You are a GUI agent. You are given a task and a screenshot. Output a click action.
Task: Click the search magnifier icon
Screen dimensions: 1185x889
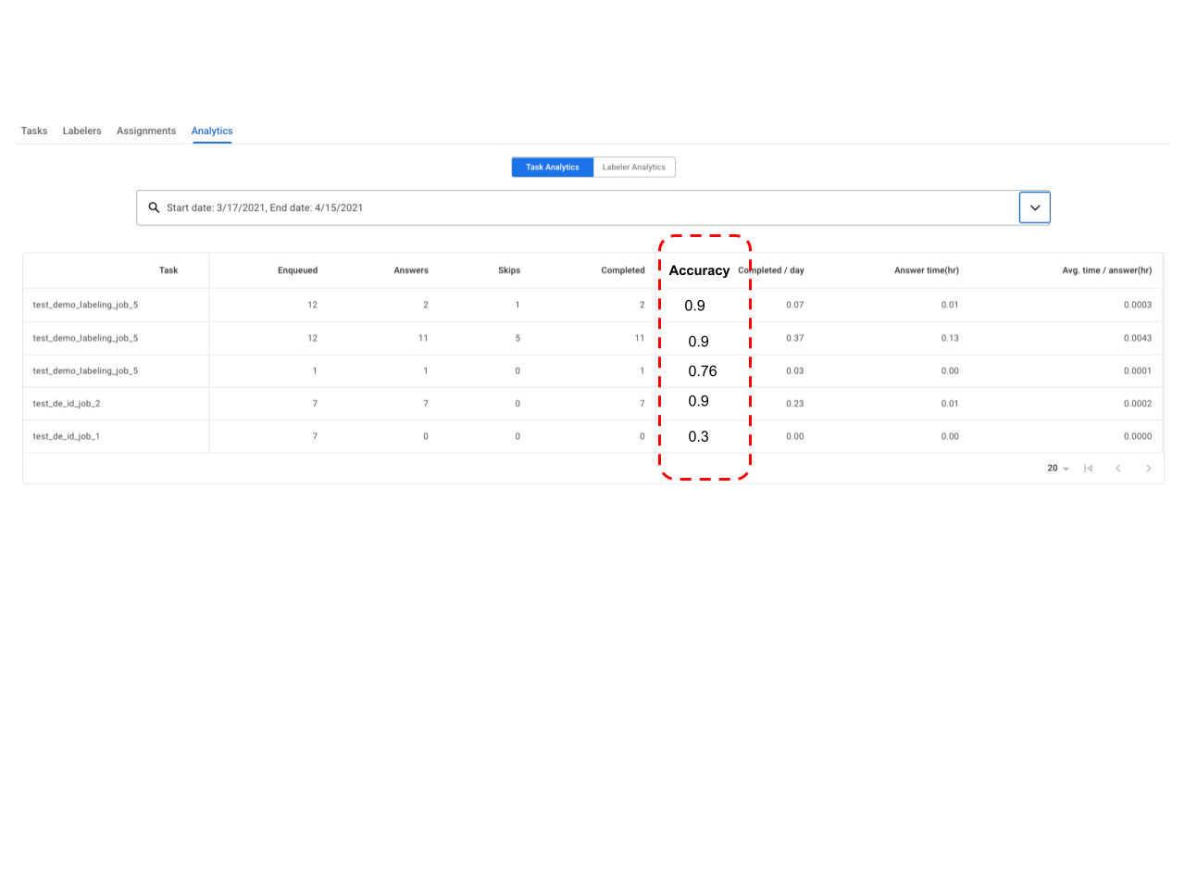tap(155, 207)
